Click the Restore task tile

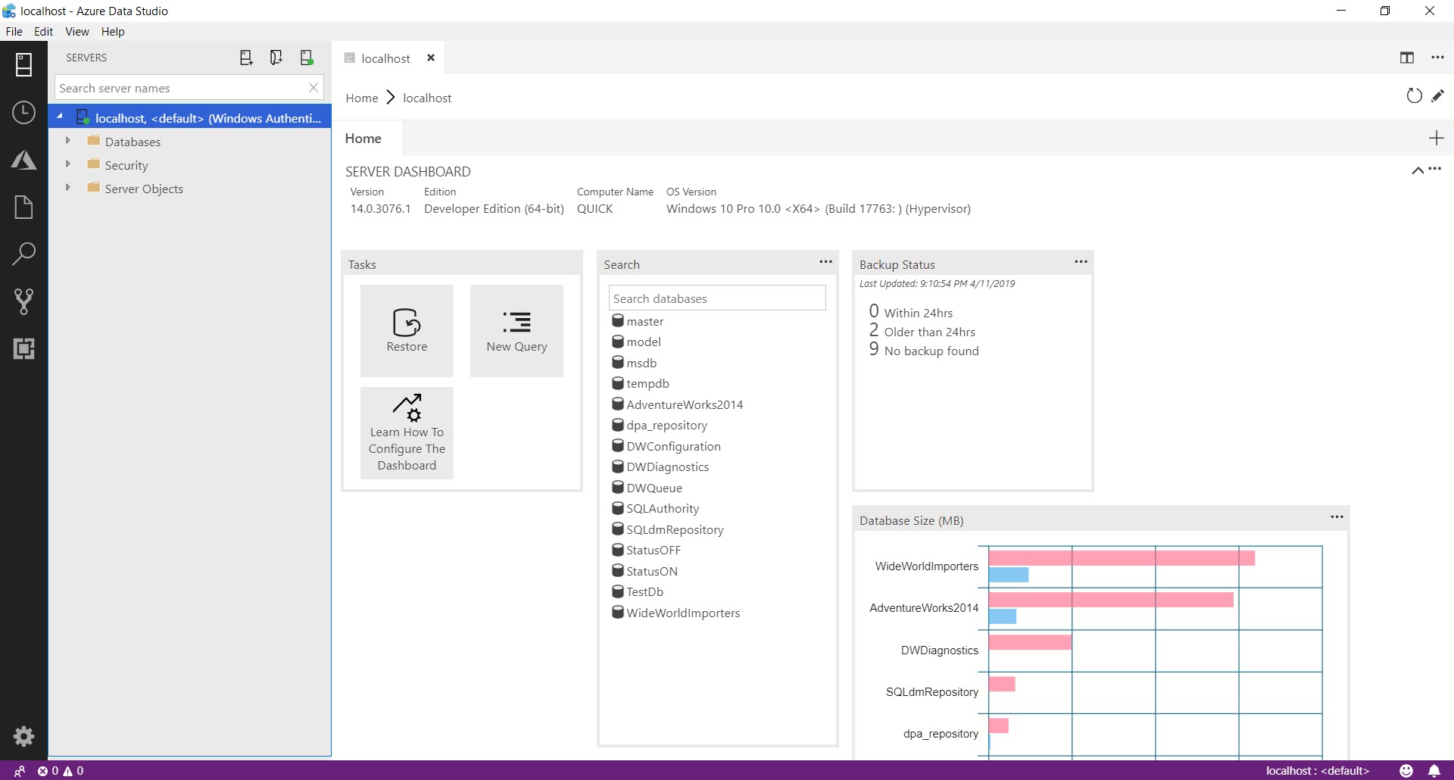coord(407,331)
